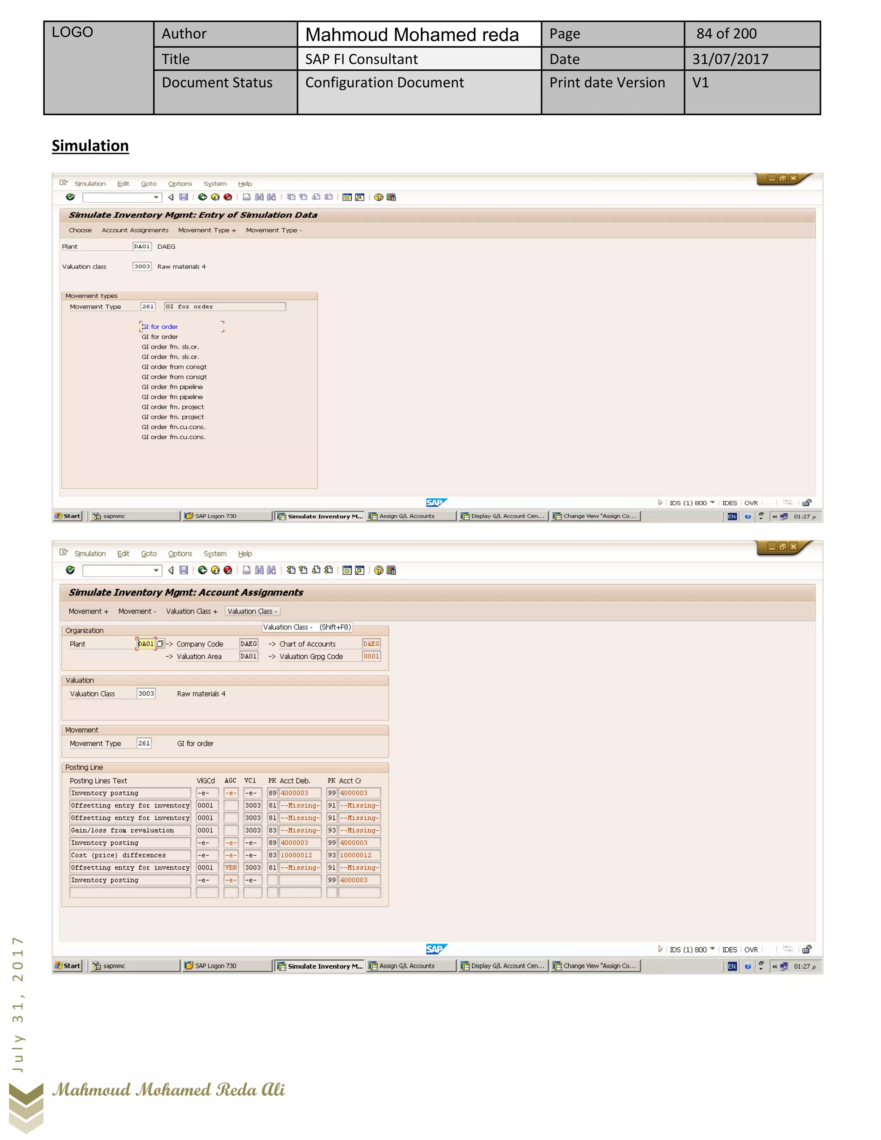Viewport: 881px width, 1140px height.
Task: Click green Enter checkmark in Account Assignments window
Action: point(71,570)
